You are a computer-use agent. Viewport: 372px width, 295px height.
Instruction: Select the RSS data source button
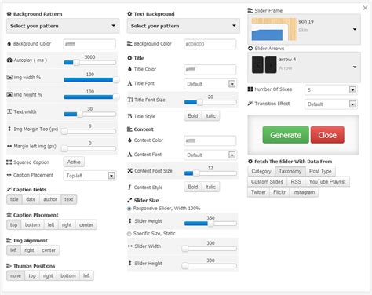[296, 182]
